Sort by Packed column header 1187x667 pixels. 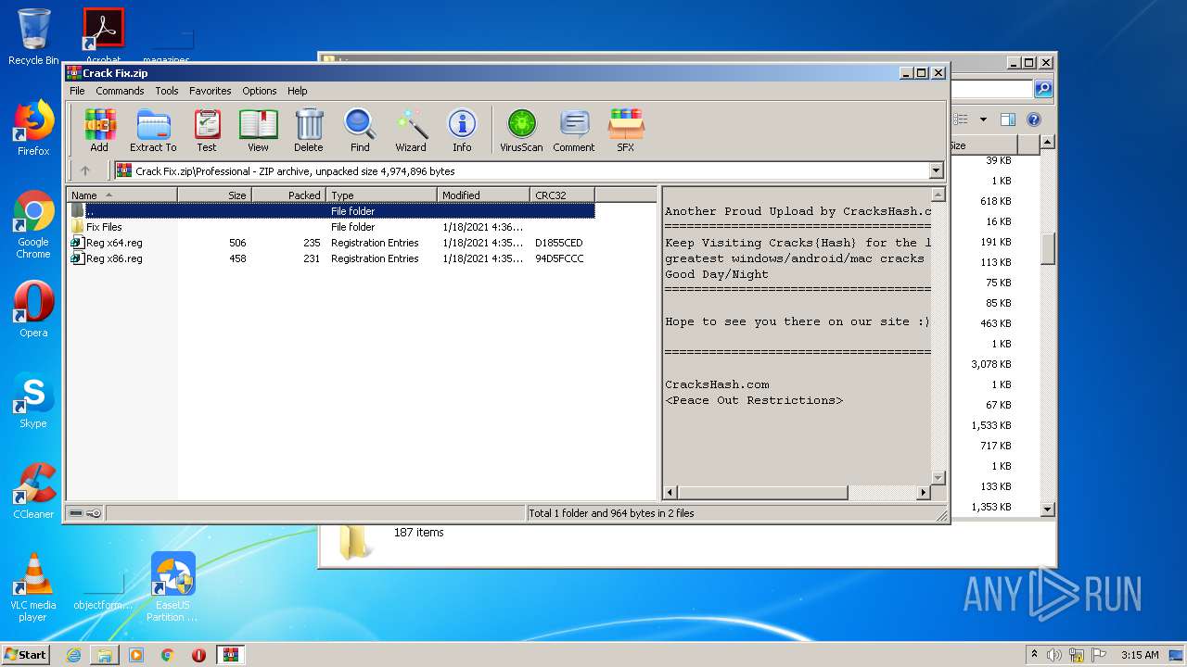[x=289, y=195]
